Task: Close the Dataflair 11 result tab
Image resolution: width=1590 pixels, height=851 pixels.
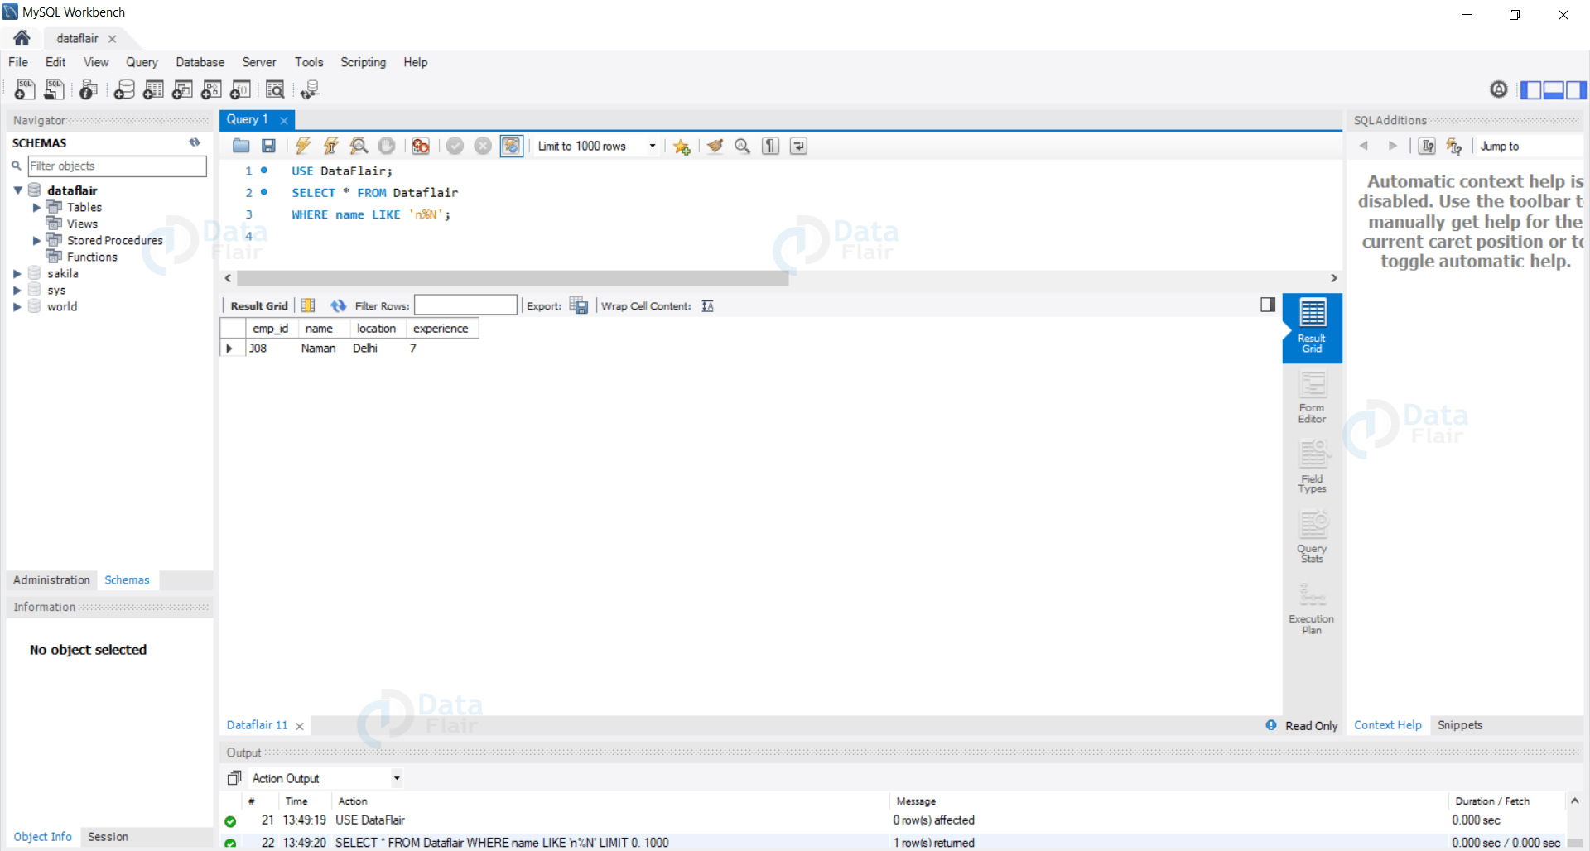Action: [300, 726]
